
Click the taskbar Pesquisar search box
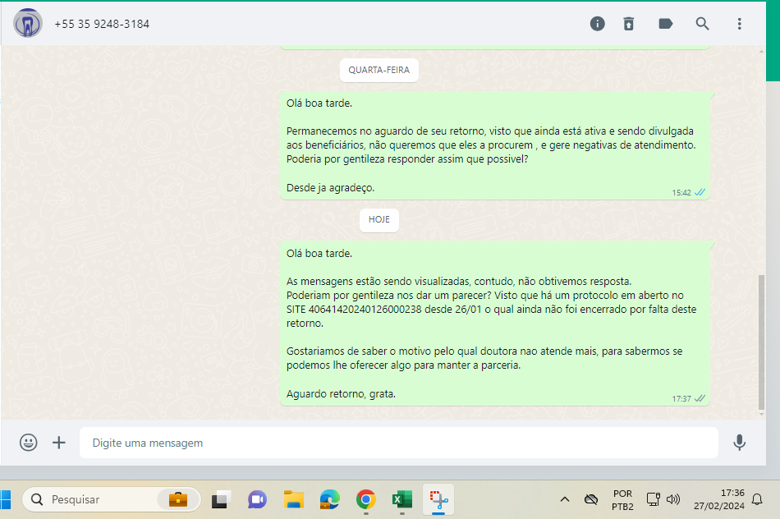tap(112, 499)
